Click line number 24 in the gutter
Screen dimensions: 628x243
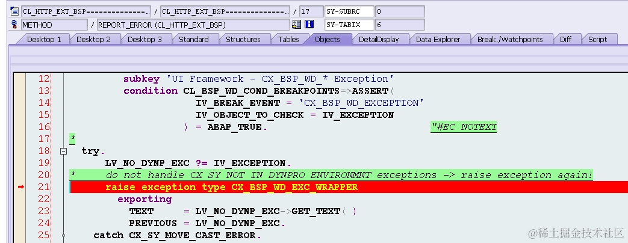44,223
